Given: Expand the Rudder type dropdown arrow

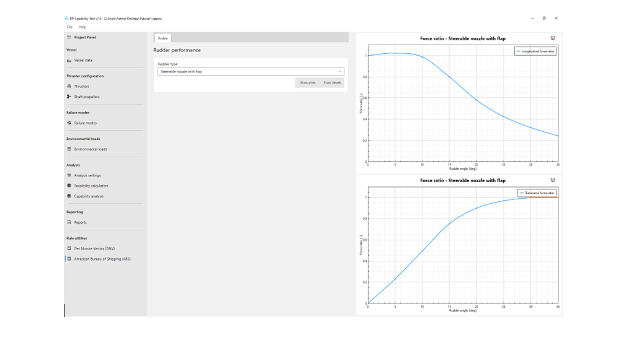Looking at the screenshot, I should pos(340,71).
